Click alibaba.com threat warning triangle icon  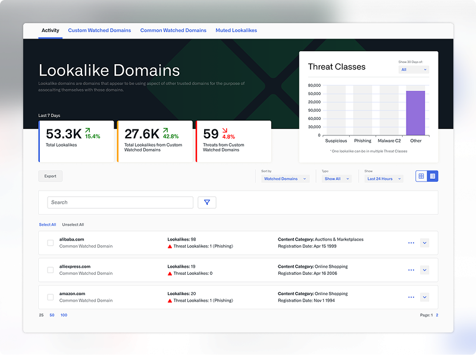[x=170, y=246]
